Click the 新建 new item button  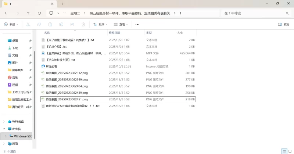coord(11,25)
